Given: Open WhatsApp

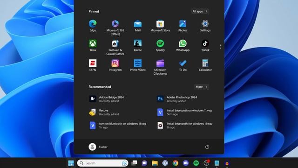Looking at the screenshot, I should (183, 46).
